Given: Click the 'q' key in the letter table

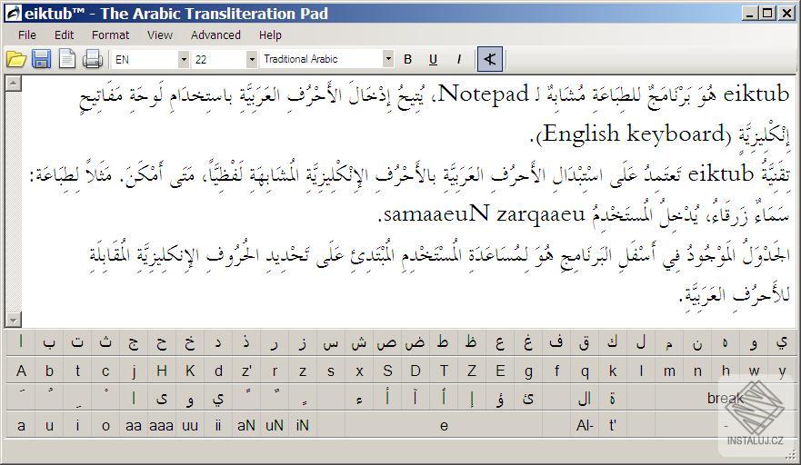Looking at the screenshot, I should [x=585, y=371].
